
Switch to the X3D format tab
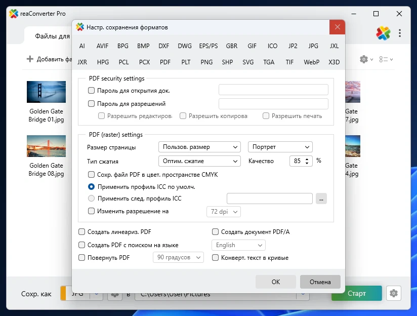point(334,62)
